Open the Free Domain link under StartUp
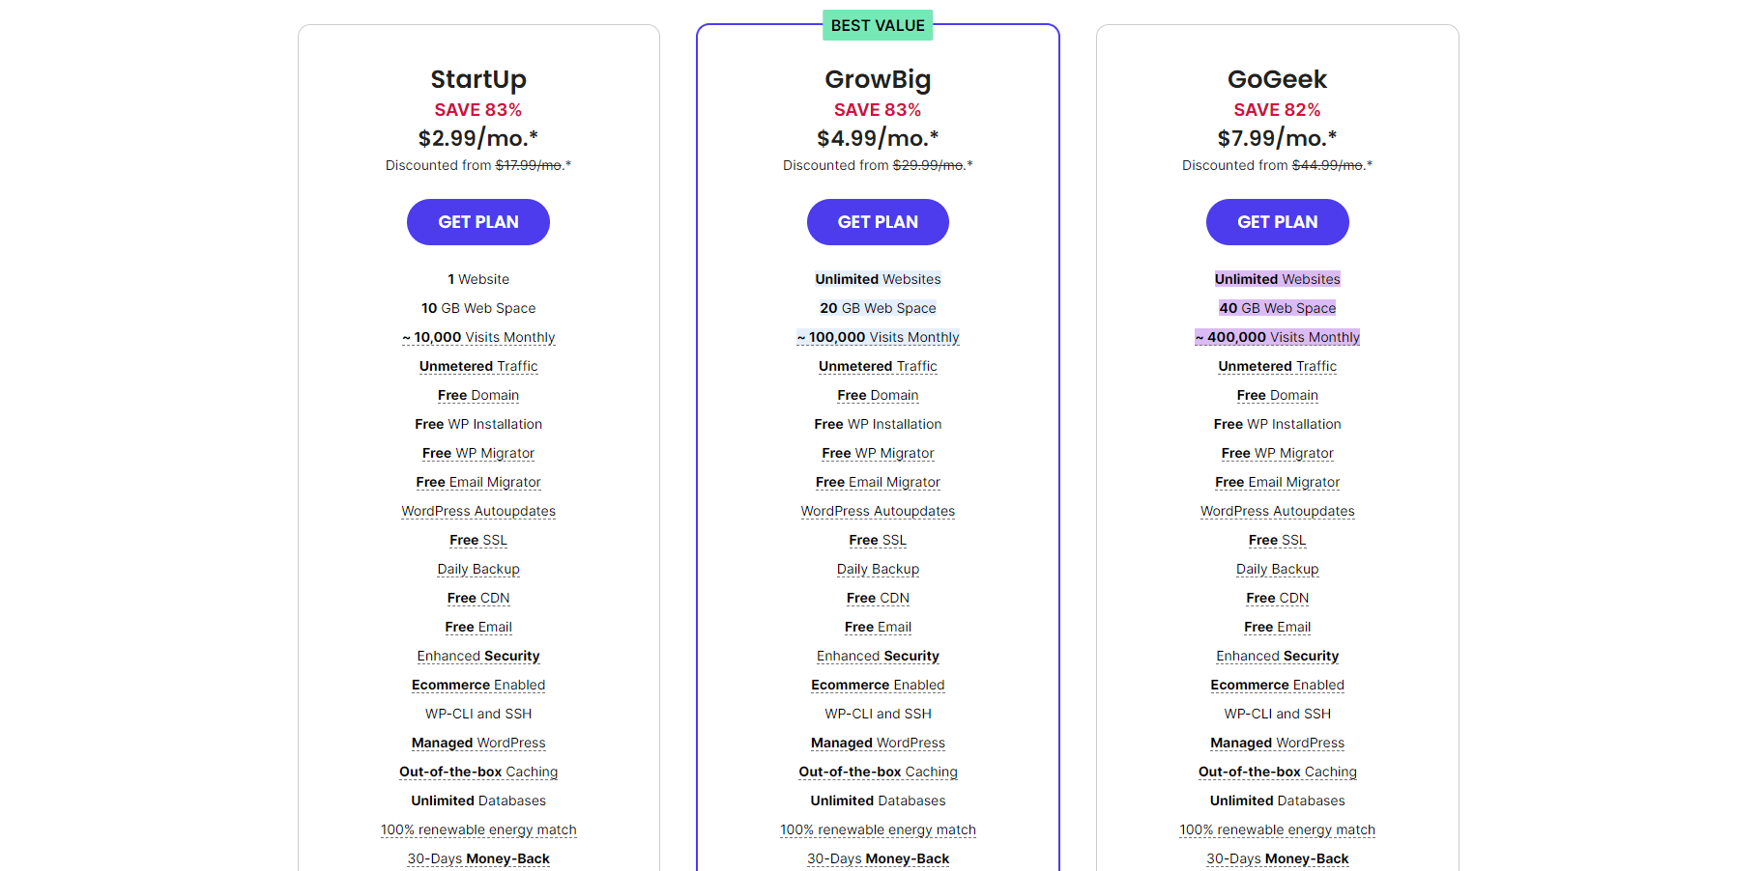 point(477,395)
